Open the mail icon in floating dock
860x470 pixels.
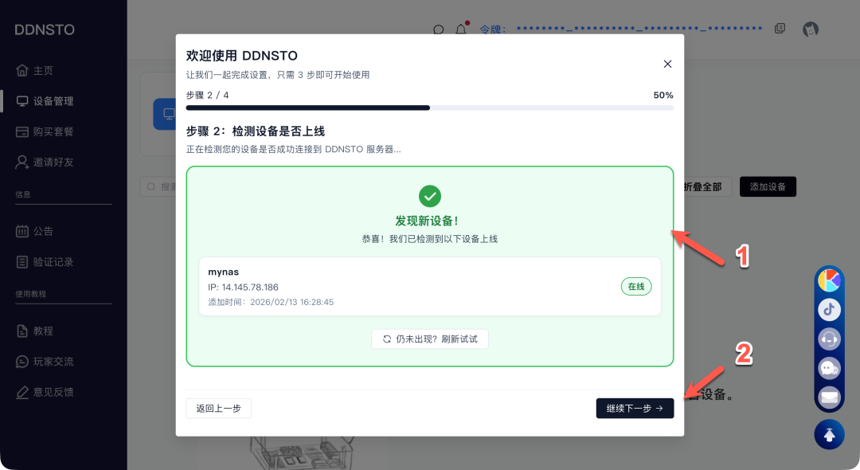829,397
